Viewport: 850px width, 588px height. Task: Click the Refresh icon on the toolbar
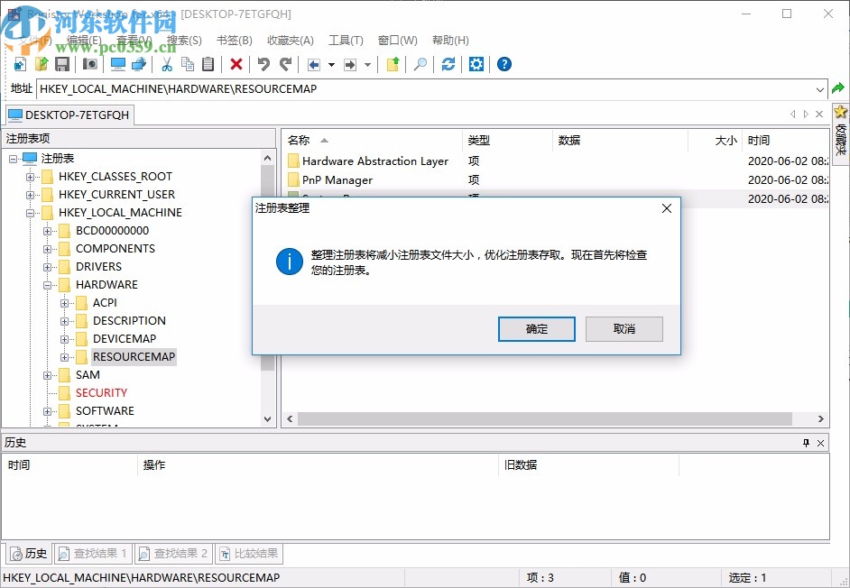[x=448, y=64]
